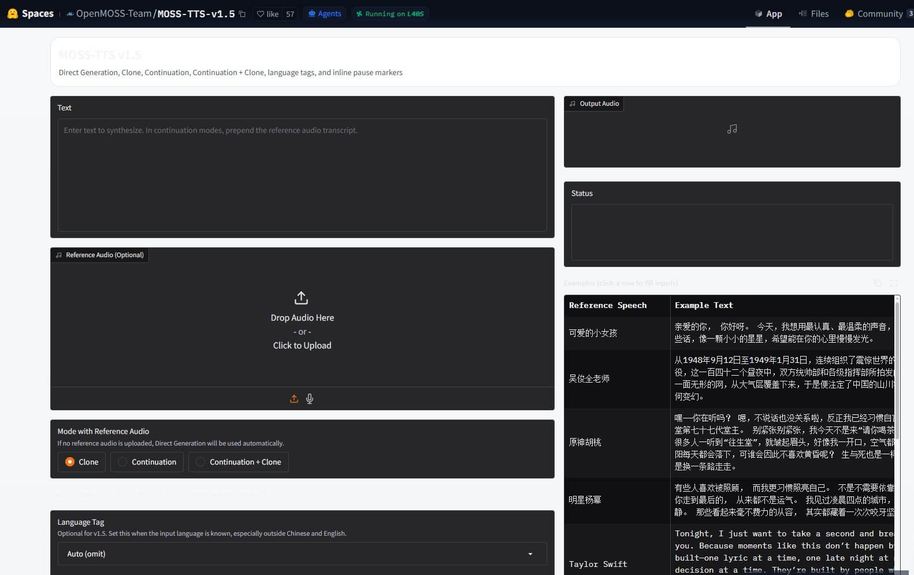Click the Community tab emoji icon
This screenshot has height=575, width=914.
click(849, 13)
